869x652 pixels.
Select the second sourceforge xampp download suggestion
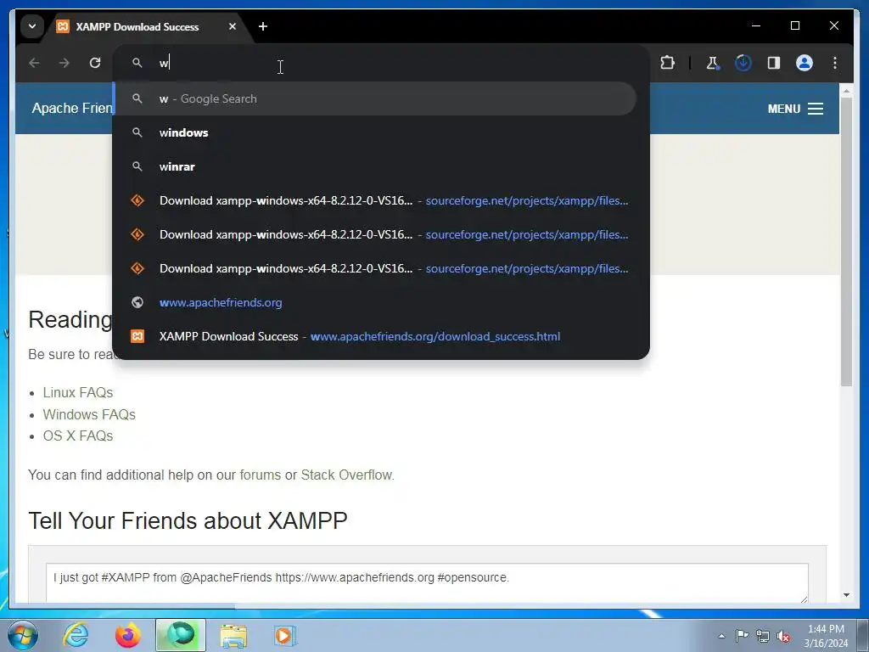click(375, 234)
